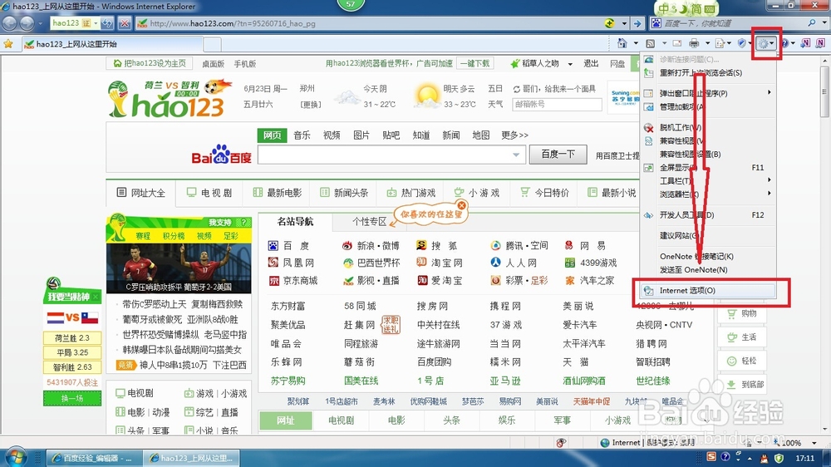Open the search provider dropdown arrow

point(824,23)
